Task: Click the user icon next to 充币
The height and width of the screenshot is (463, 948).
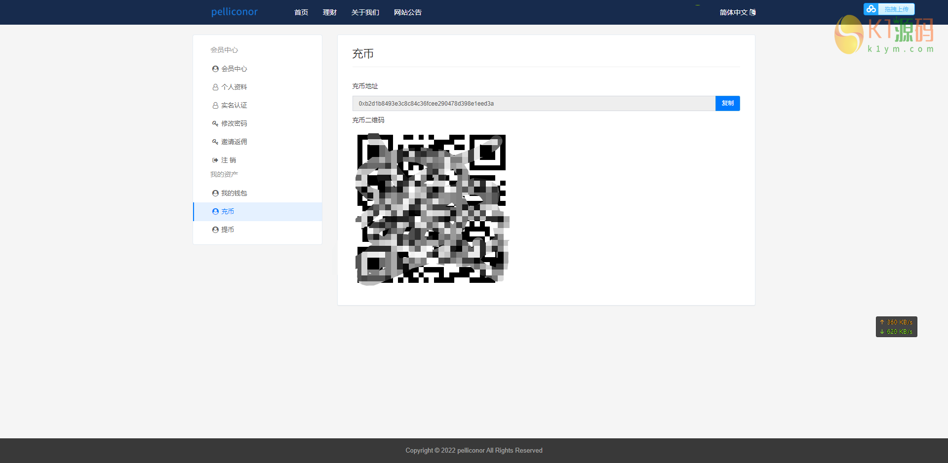Action: coord(215,211)
